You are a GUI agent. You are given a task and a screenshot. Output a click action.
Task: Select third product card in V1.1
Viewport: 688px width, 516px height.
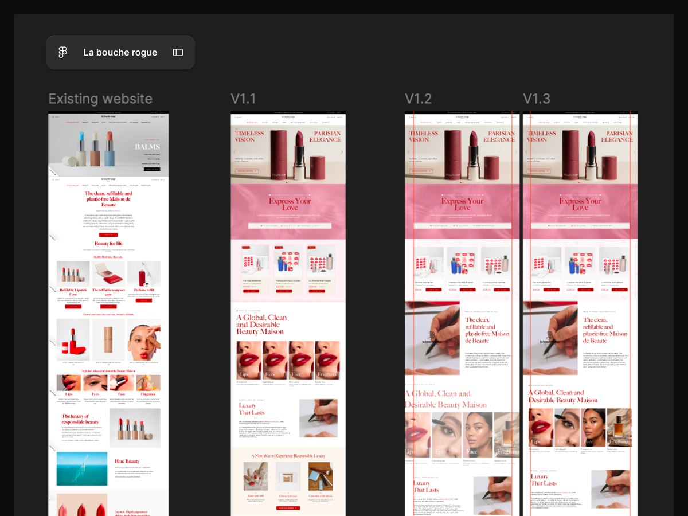coord(321,270)
